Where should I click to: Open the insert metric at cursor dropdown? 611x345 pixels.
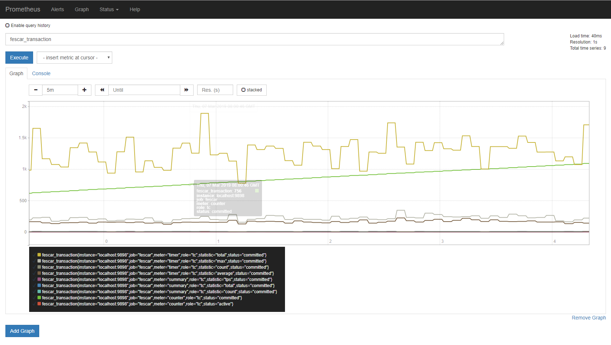pos(74,58)
